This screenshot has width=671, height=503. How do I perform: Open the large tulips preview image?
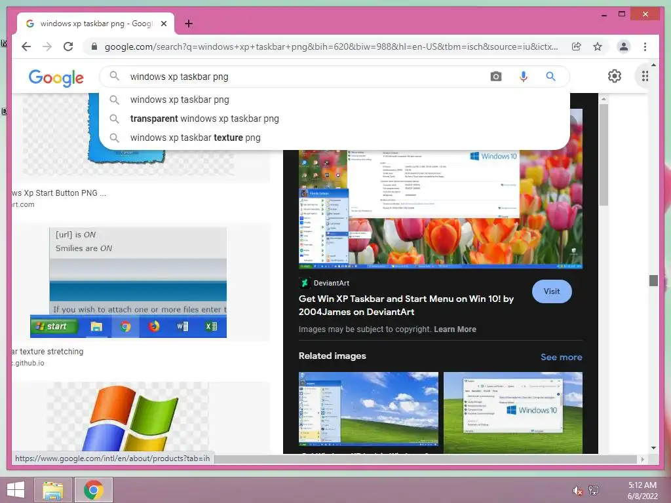(x=440, y=210)
